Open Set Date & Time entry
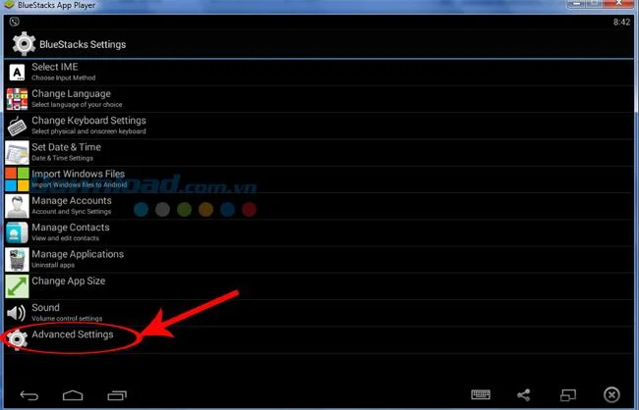639x410 pixels. [x=319, y=153]
